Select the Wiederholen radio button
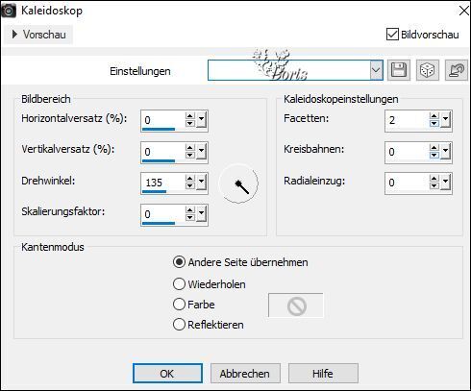This screenshot has height=391, width=471. coord(179,284)
